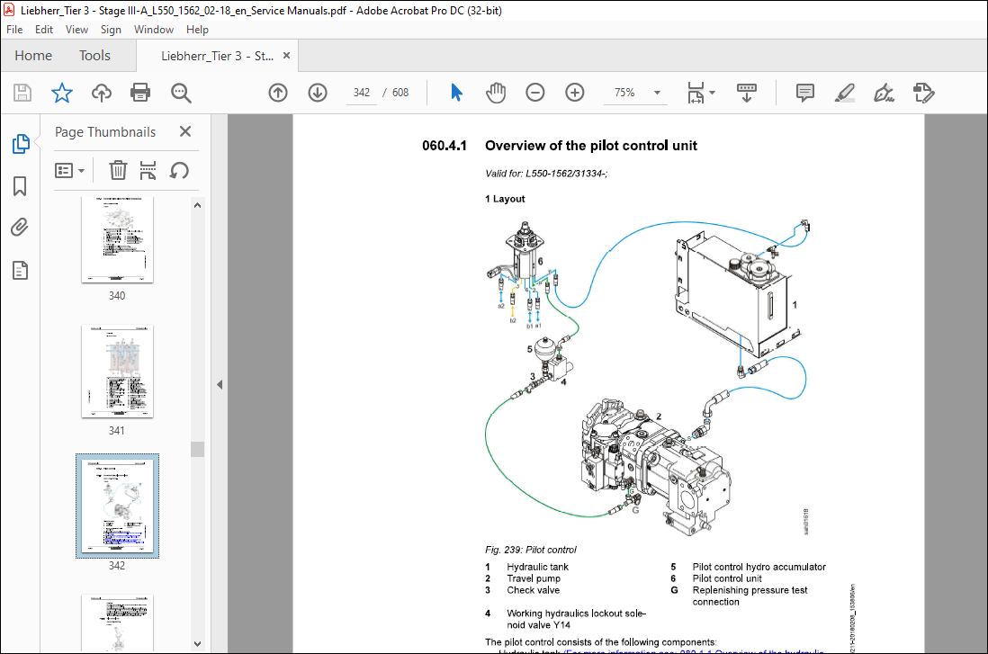Screen dimensions: 988x654
Task: Zoom out with the minus circle
Action: pos(535,93)
